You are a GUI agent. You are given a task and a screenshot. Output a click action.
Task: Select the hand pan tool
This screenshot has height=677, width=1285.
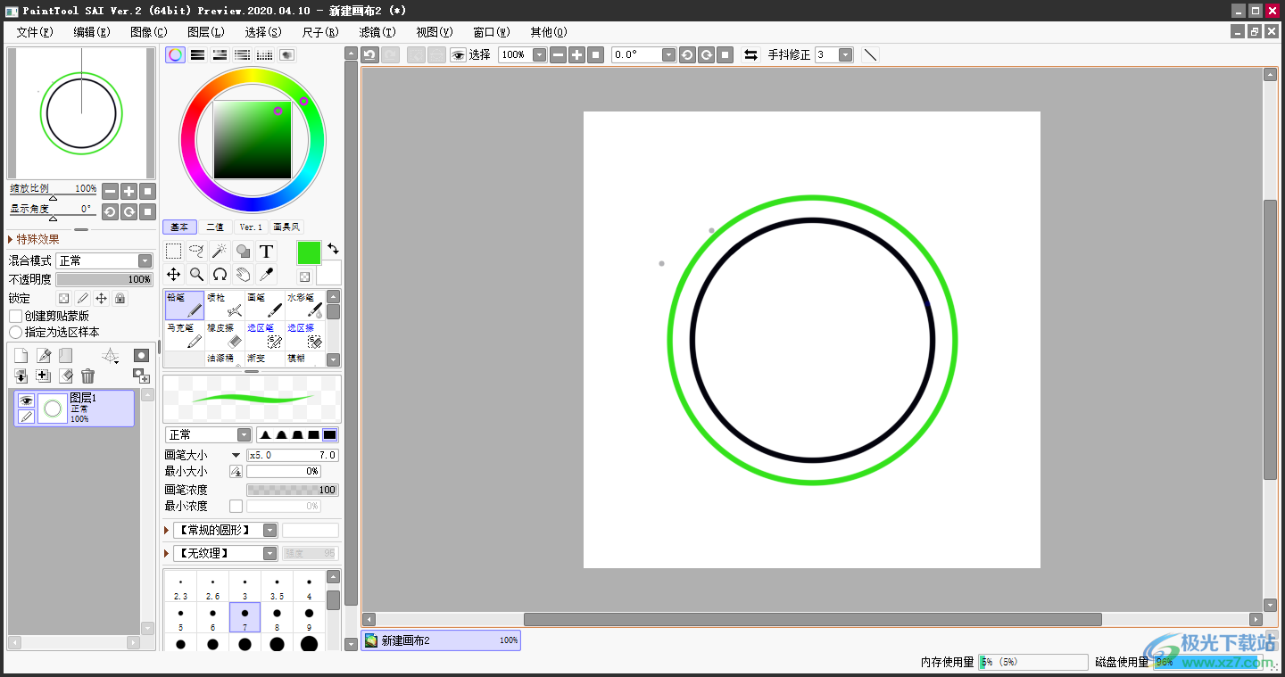pyautogui.click(x=243, y=275)
